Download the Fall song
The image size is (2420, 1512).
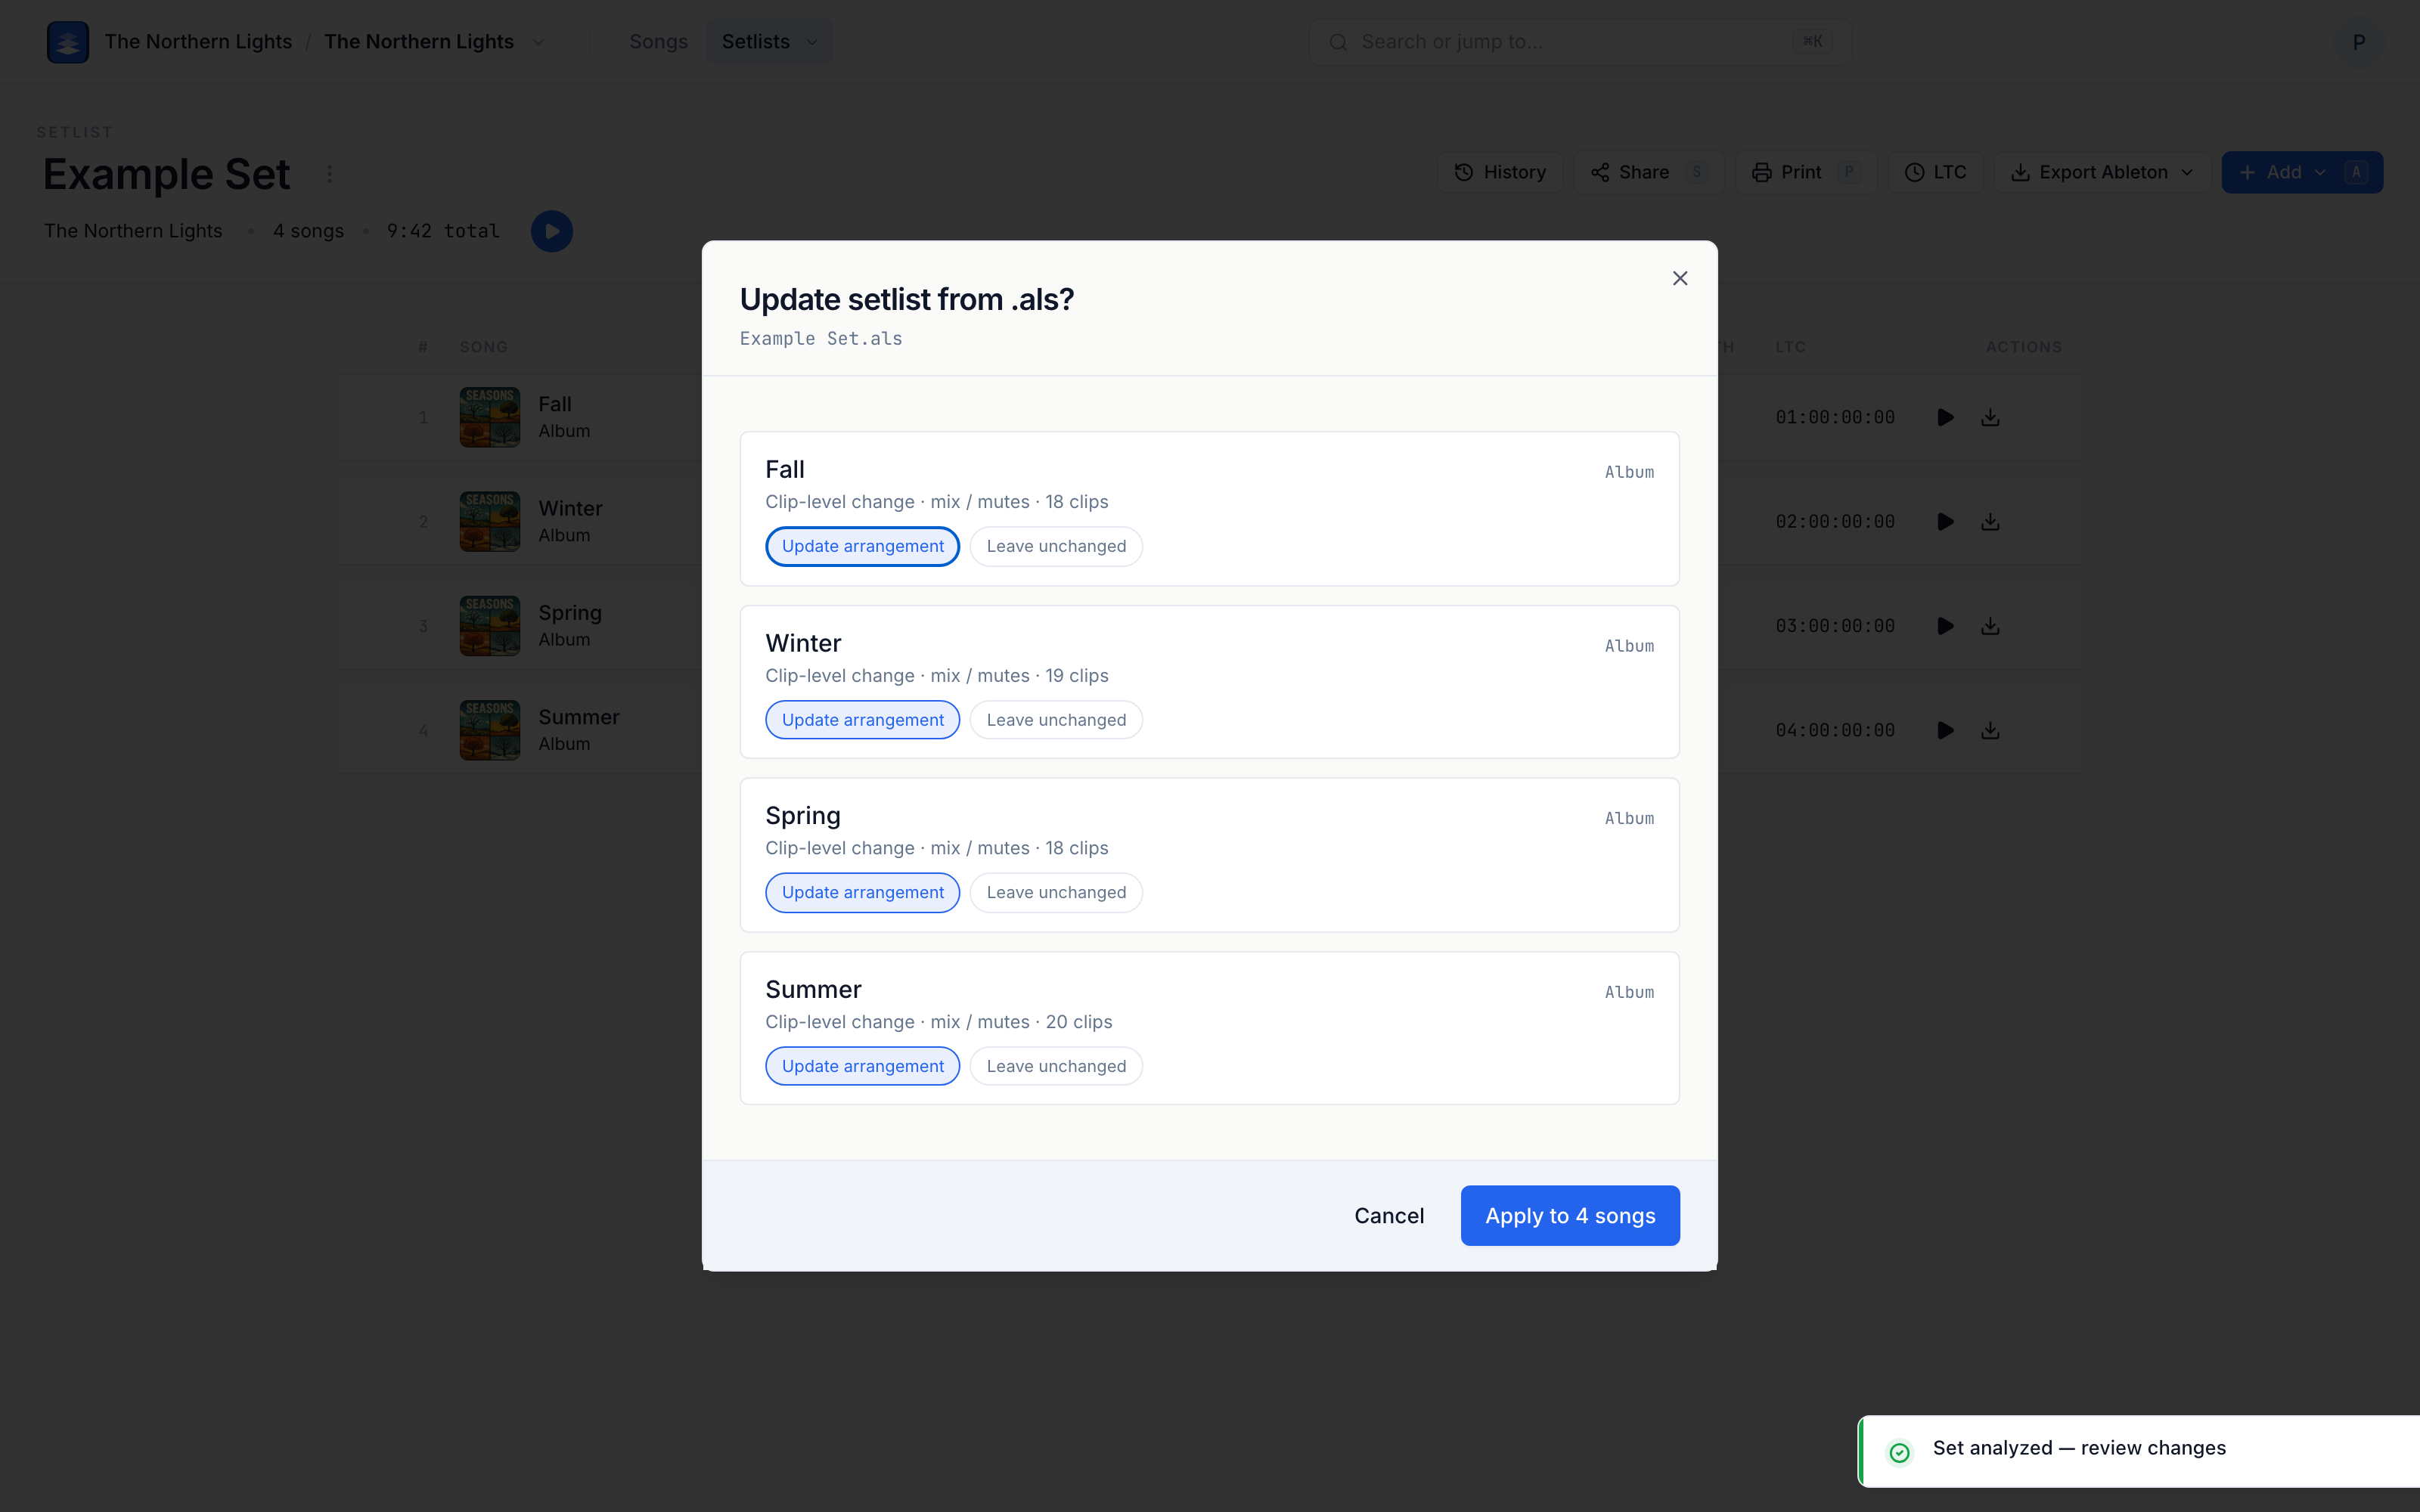point(1990,417)
